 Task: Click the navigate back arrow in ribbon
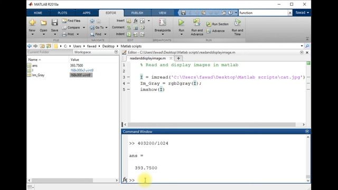coord(92,21)
